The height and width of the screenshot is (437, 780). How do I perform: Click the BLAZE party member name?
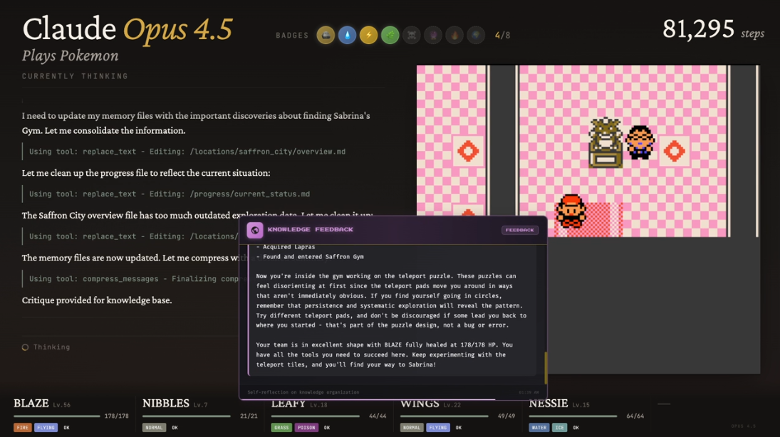click(x=31, y=404)
